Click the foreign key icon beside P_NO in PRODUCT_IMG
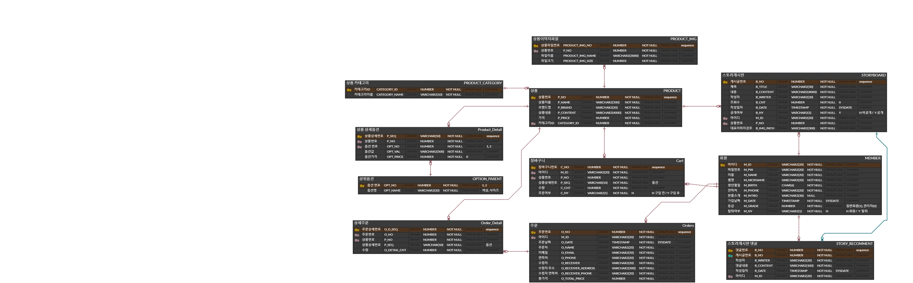 [536, 51]
